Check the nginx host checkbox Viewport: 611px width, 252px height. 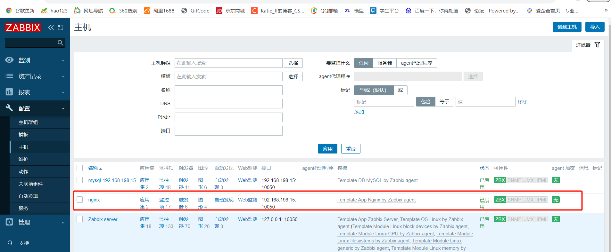tap(80, 200)
